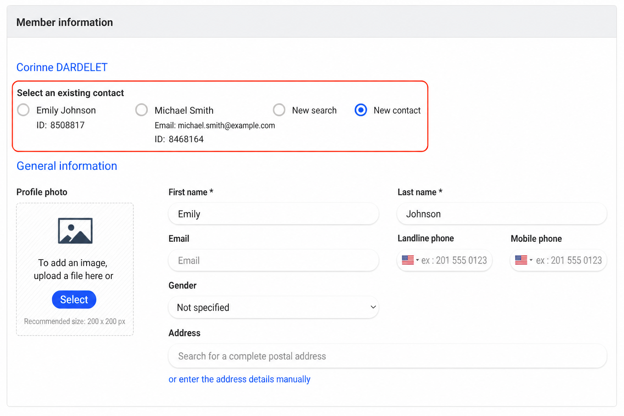Image resolution: width=624 pixels, height=416 pixels.
Task: Click the General information section heading
Action: coord(67,166)
